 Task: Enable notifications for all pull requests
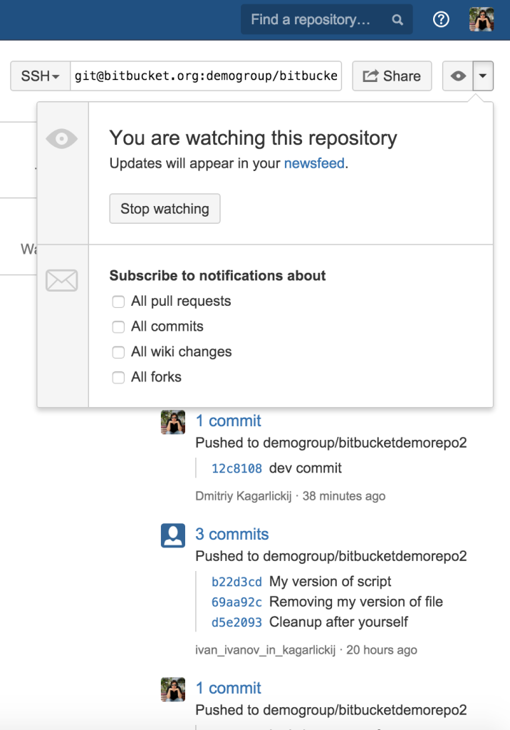pyautogui.click(x=118, y=302)
